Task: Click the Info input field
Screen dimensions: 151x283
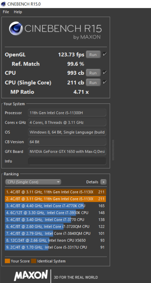Action: pos(67,161)
